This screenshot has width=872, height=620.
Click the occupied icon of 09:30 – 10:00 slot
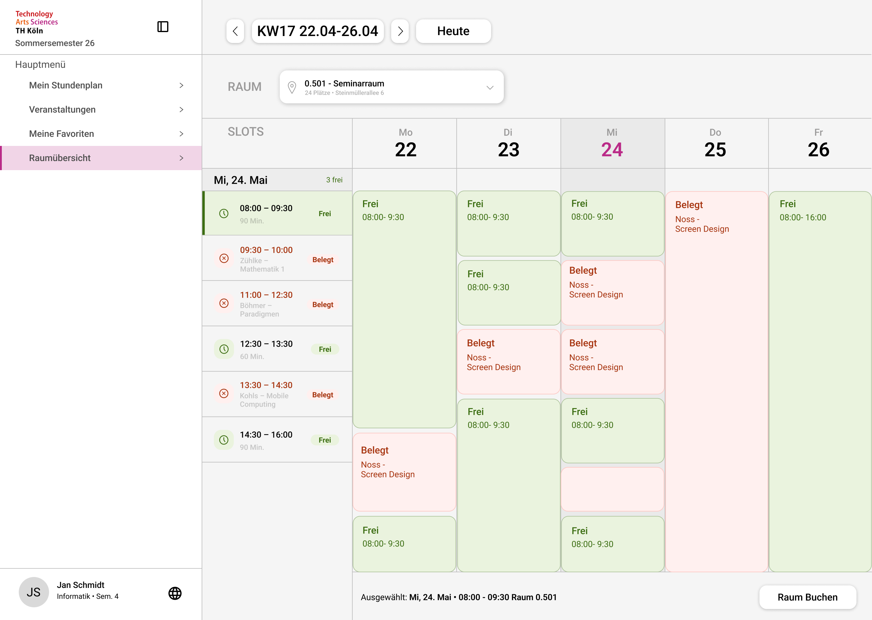pos(224,259)
